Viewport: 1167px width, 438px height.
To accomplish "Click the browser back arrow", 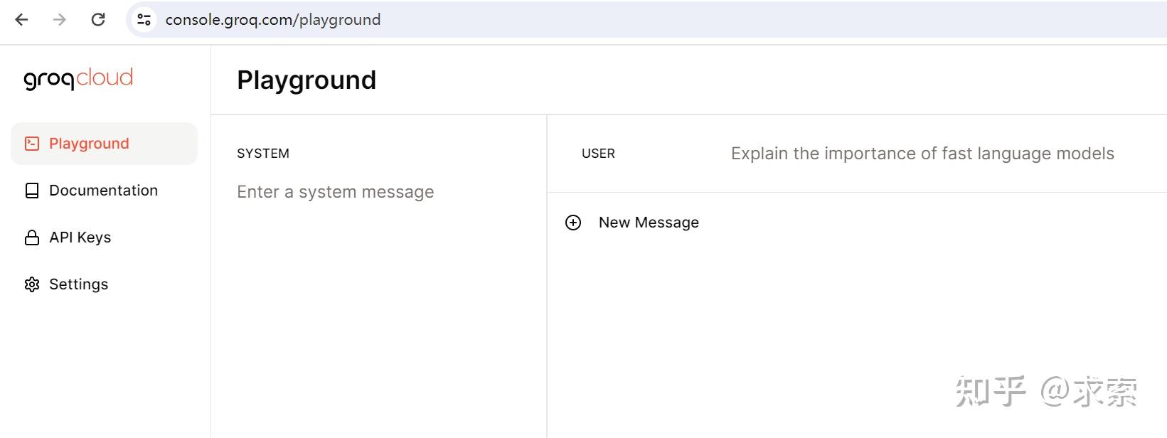I will (x=22, y=20).
